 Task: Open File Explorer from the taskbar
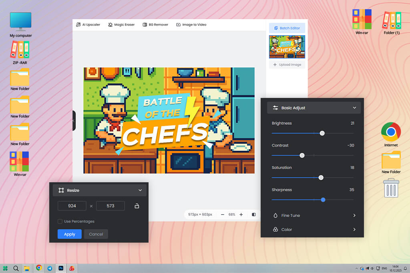pyautogui.click(x=26, y=268)
